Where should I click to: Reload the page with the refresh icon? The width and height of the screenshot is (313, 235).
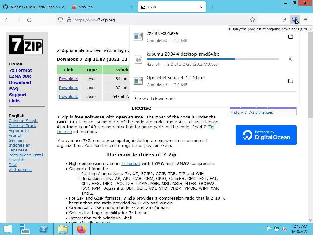(29, 20)
